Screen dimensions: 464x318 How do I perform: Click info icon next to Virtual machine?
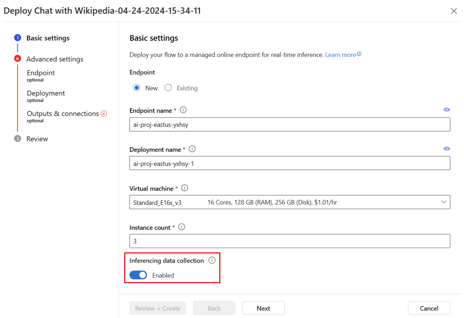184,188
